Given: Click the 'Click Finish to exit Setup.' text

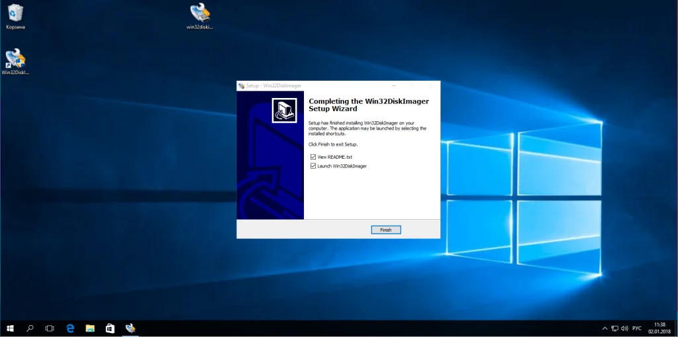Looking at the screenshot, I should coord(333,144).
